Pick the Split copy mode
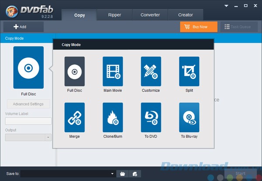 point(189,72)
